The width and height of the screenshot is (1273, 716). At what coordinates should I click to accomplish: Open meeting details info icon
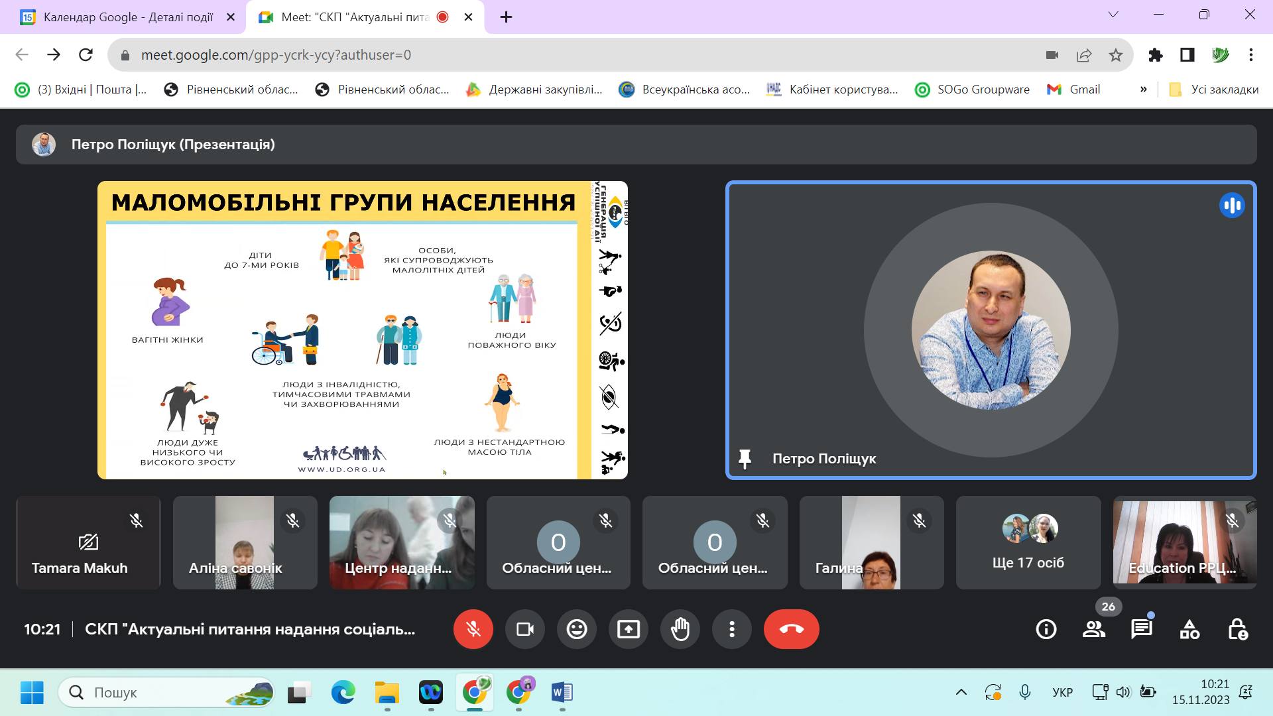pos(1046,629)
